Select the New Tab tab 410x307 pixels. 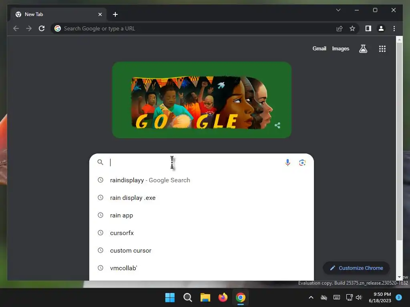point(58,14)
